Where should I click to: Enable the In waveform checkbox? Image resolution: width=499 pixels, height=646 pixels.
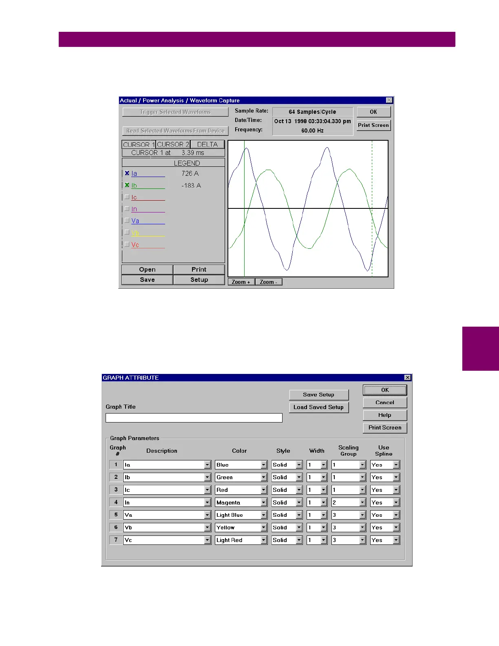click(127, 209)
